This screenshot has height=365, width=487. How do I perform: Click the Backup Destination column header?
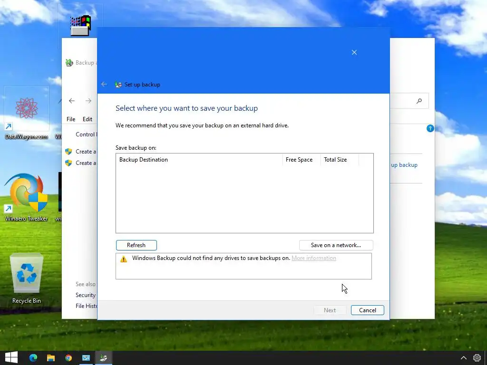[199, 160]
